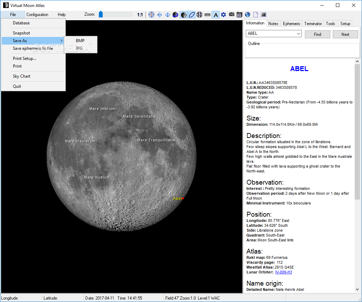Open the IV-009-H3 Lunar Orbiter link
362x302 pixels.
point(283,272)
